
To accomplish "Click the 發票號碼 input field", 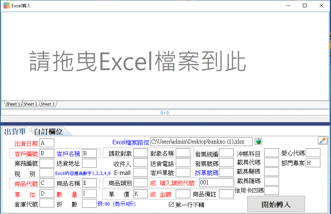I will (x=226, y=163).
